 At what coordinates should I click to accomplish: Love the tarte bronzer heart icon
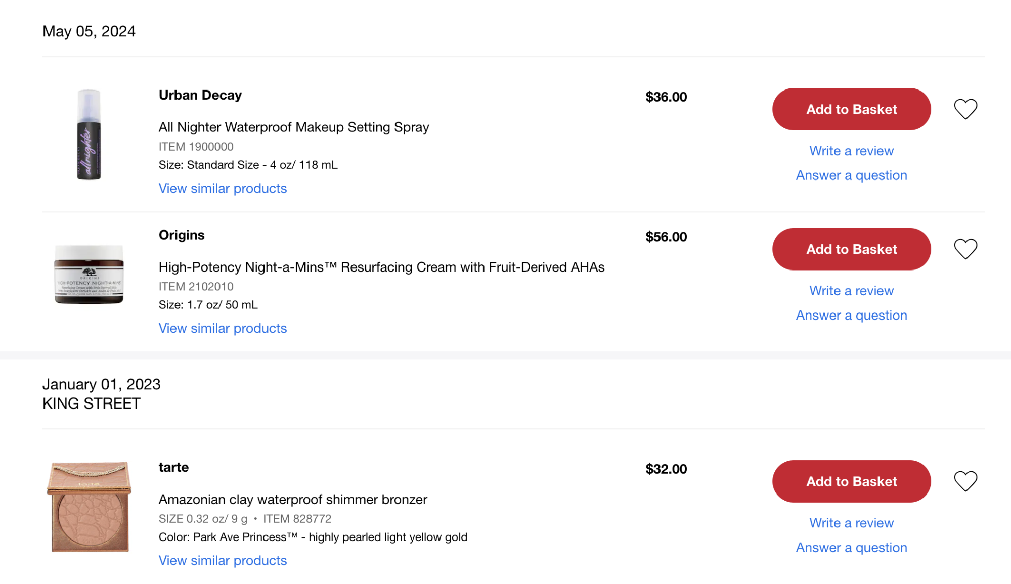(965, 481)
